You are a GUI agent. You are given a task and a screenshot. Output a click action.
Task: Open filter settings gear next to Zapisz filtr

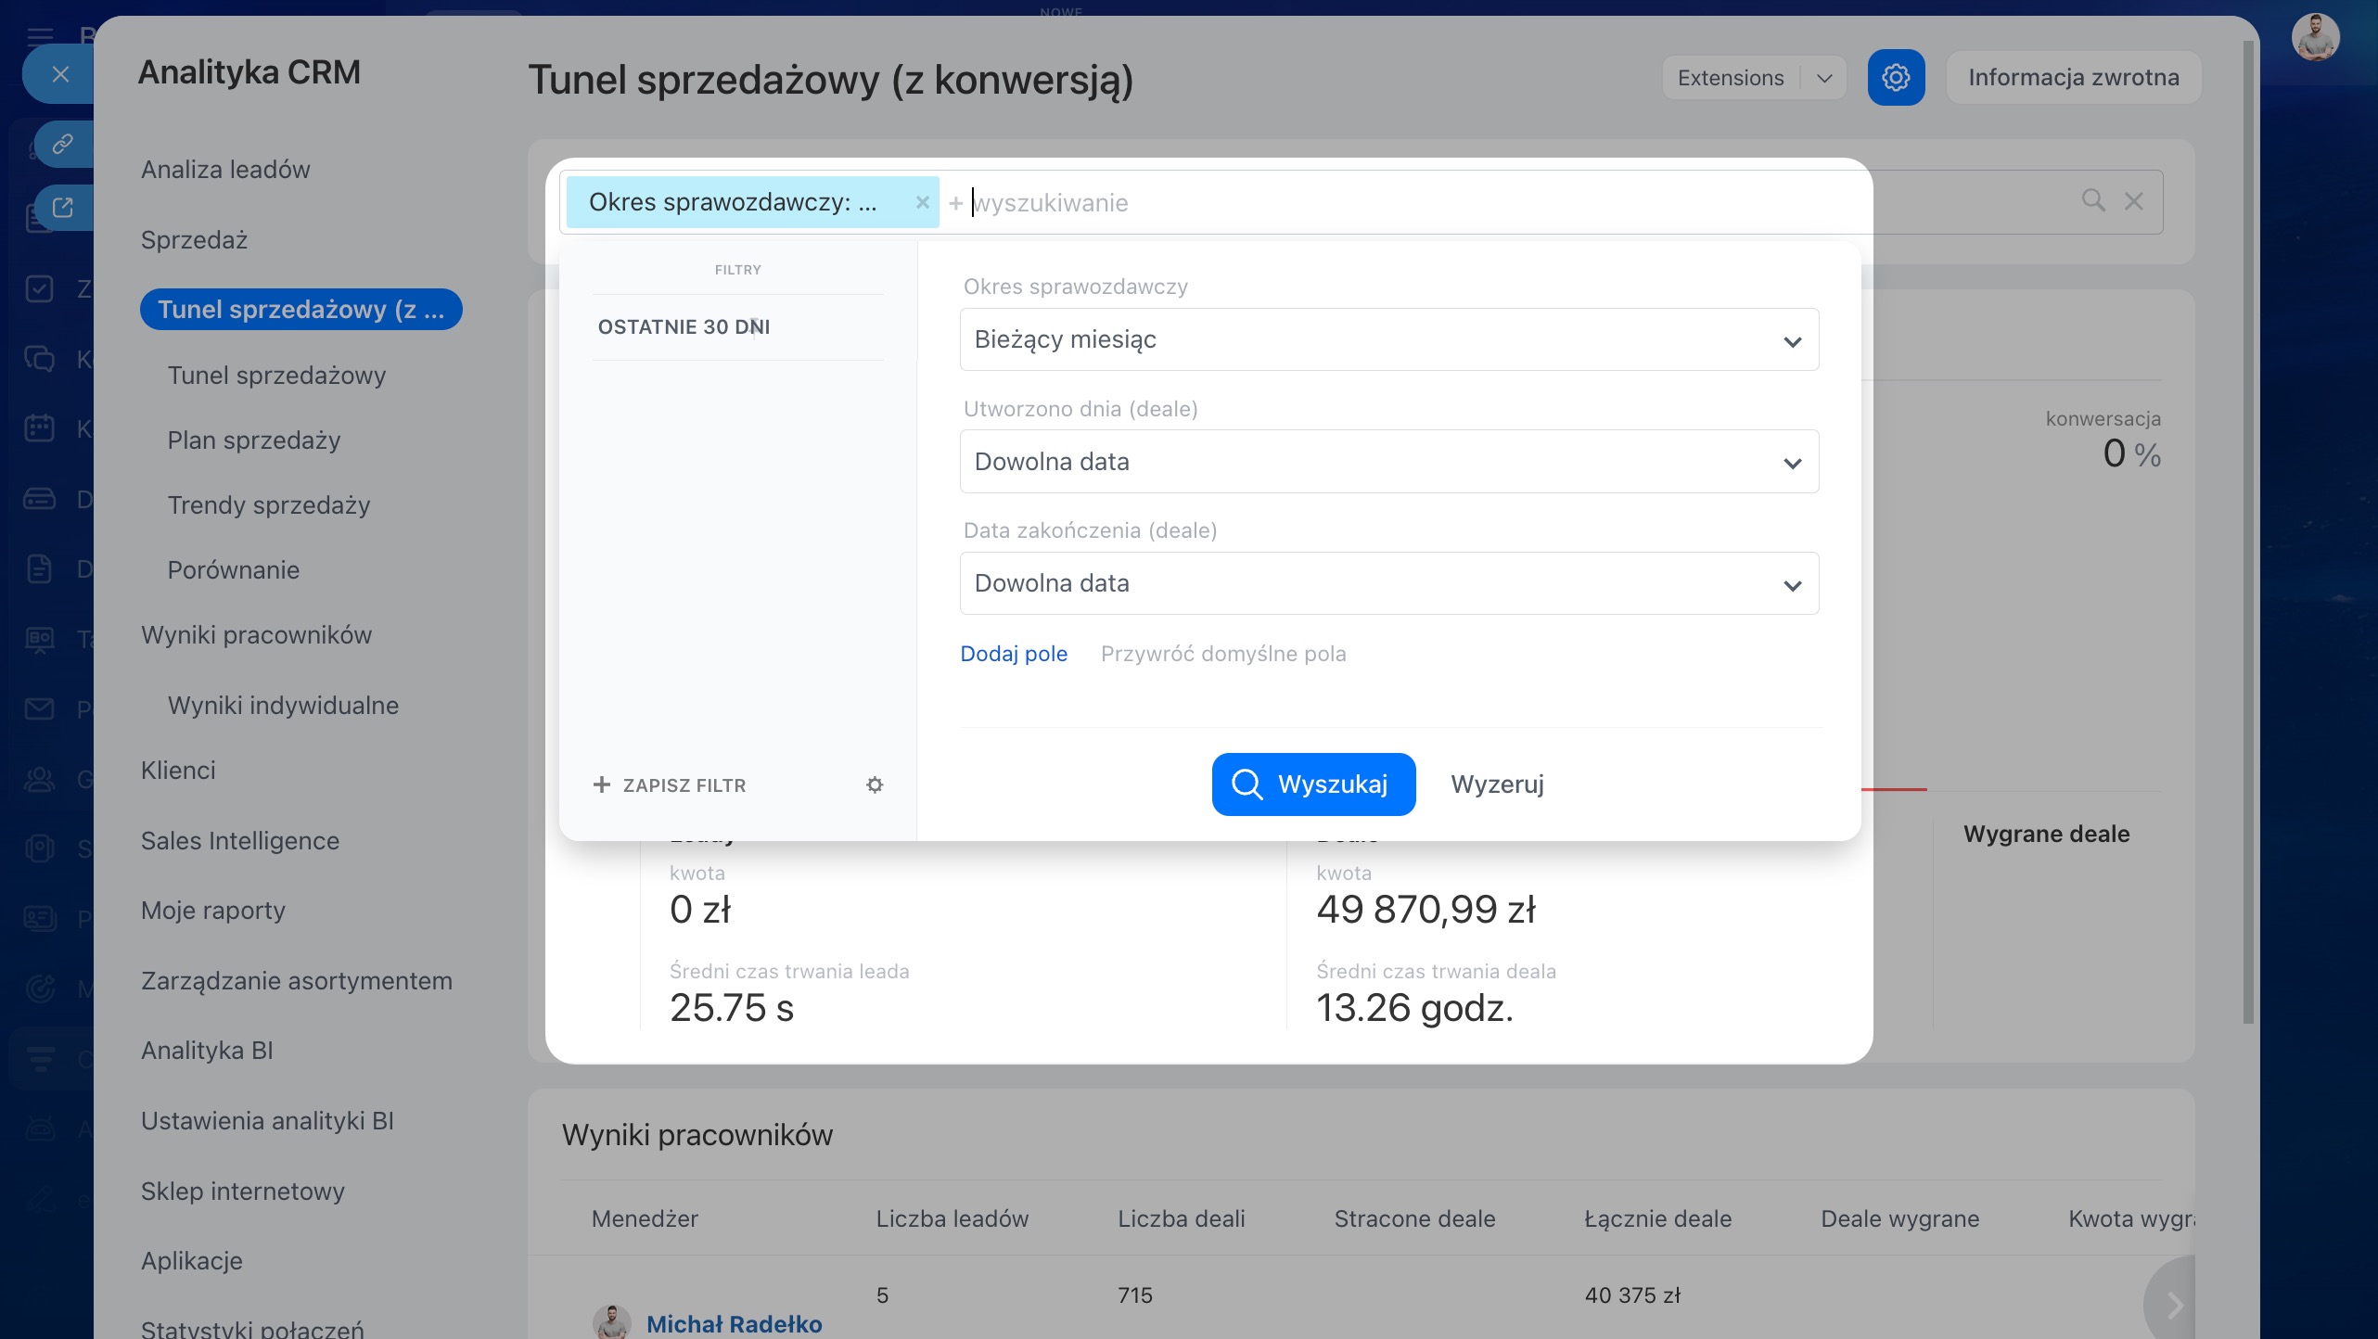(874, 785)
